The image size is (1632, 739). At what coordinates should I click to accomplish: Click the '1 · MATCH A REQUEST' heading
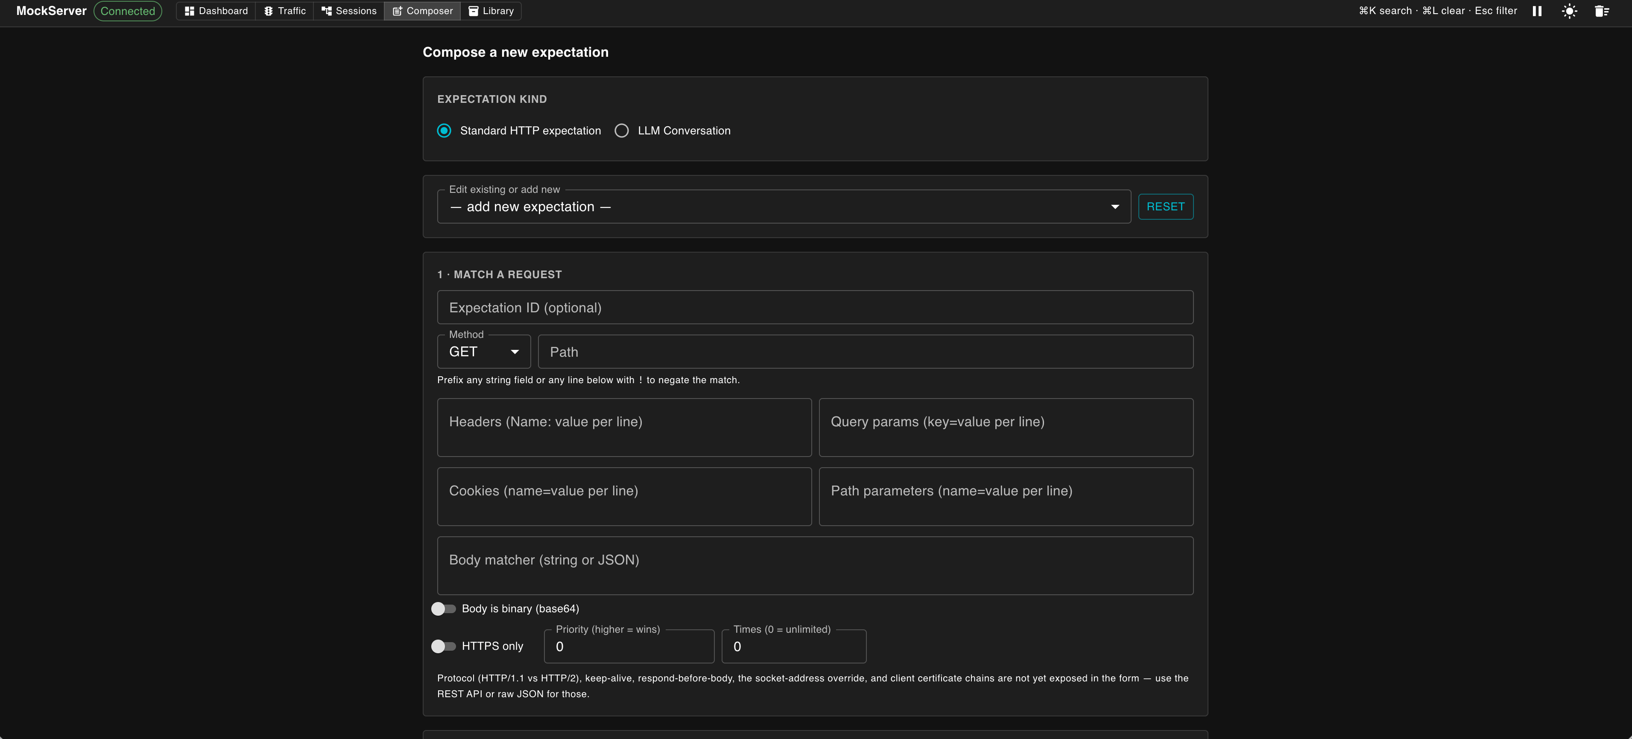pyautogui.click(x=500, y=274)
